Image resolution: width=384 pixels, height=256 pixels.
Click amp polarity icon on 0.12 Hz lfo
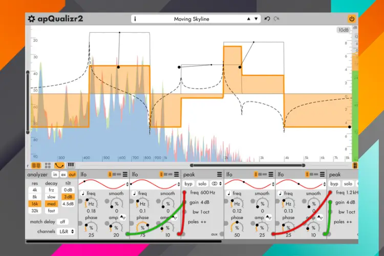coord(269,217)
